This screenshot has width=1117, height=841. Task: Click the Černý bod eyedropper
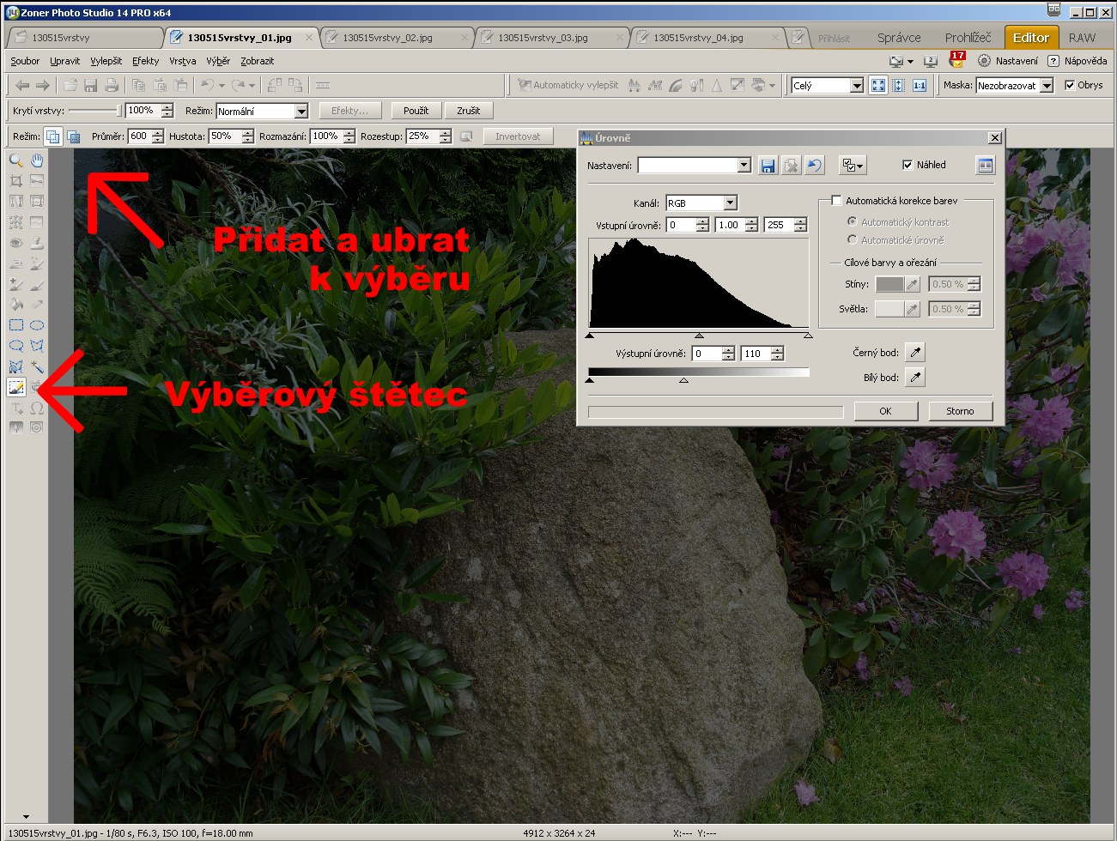click(x=915, y=353)
